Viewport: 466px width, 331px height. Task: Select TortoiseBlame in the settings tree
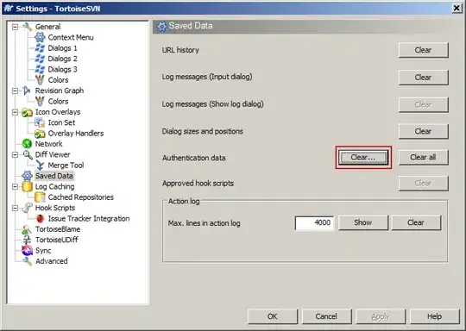coord(58,229)
